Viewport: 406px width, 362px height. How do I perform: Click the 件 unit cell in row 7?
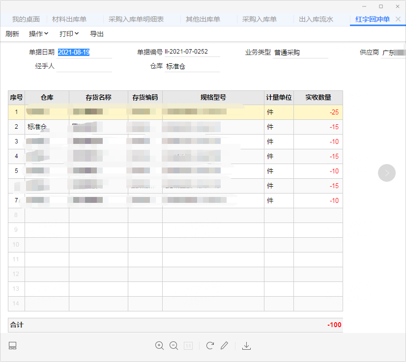(x=279, y=200)
